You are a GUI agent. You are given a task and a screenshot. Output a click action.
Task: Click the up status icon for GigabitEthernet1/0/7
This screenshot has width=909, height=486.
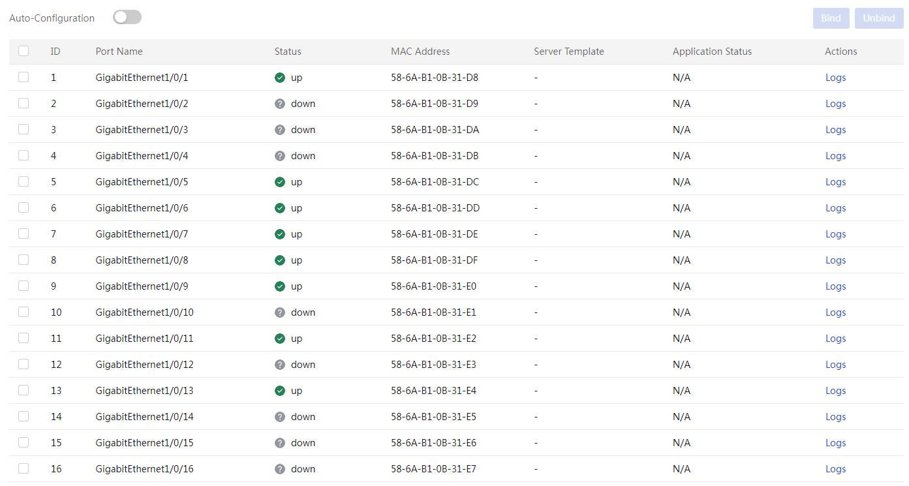pos(280,234)
